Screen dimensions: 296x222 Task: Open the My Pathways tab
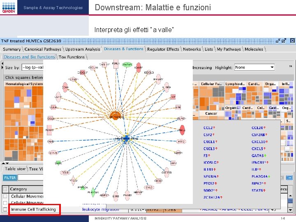[x=229, y=49]
